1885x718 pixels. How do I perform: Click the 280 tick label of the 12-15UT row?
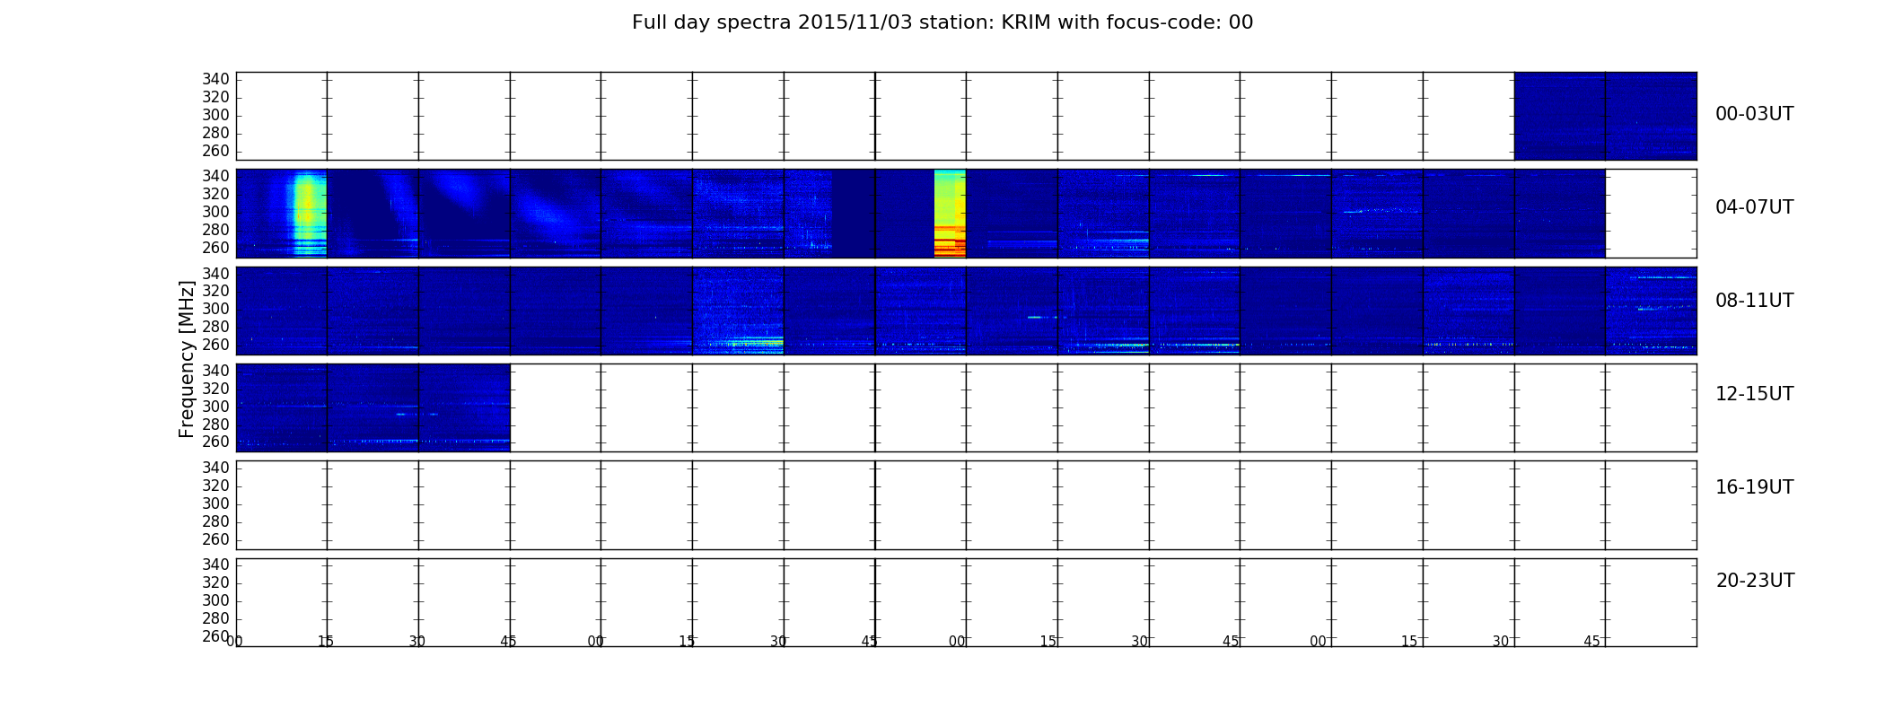[215, 425]
